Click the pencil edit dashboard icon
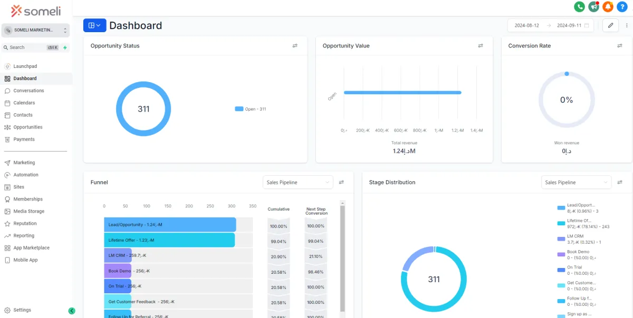Screen dimensions: 633x318 coord(610,25)
